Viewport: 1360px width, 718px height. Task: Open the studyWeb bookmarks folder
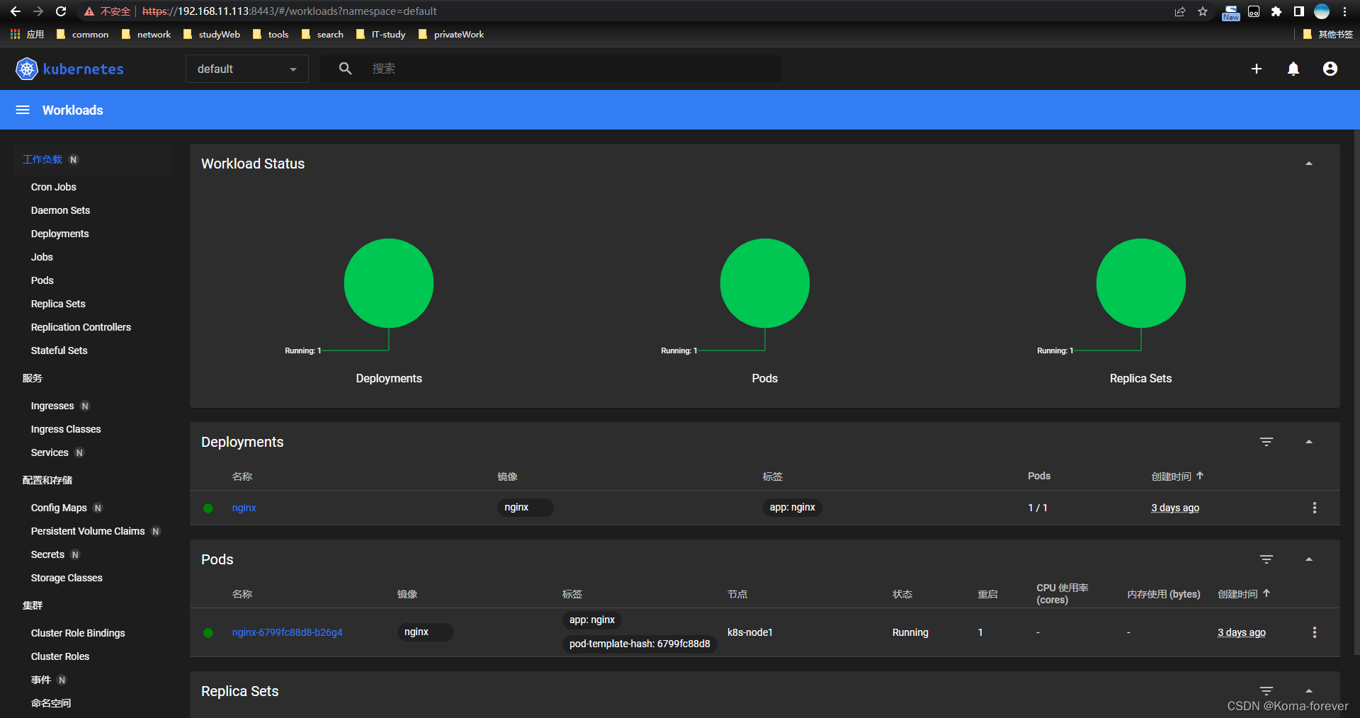tap(212, 34)
